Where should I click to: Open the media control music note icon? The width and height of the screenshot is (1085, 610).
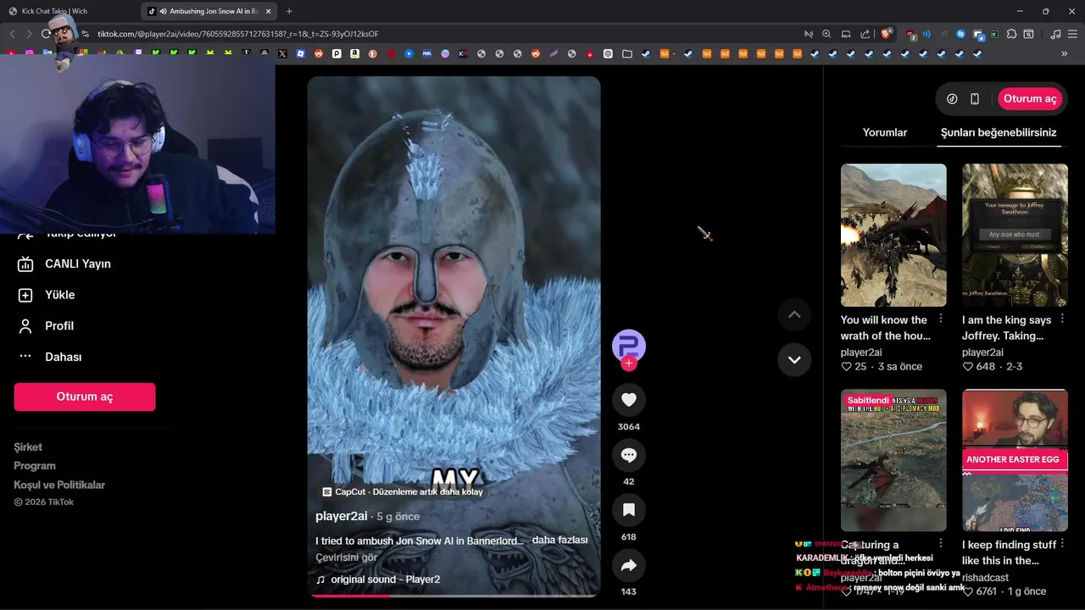(1055, 34)
